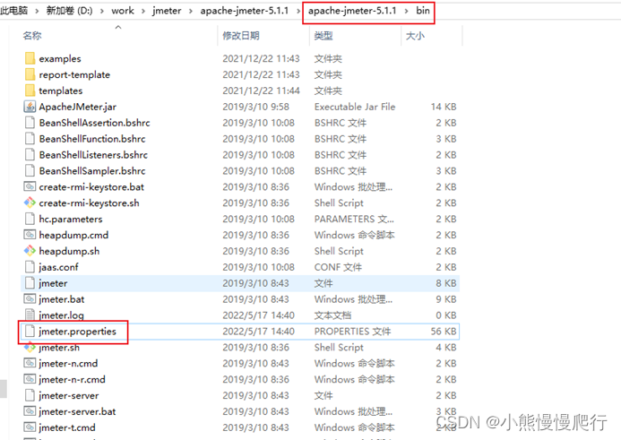Click the jmeter-server.bat batch icon

30,411
